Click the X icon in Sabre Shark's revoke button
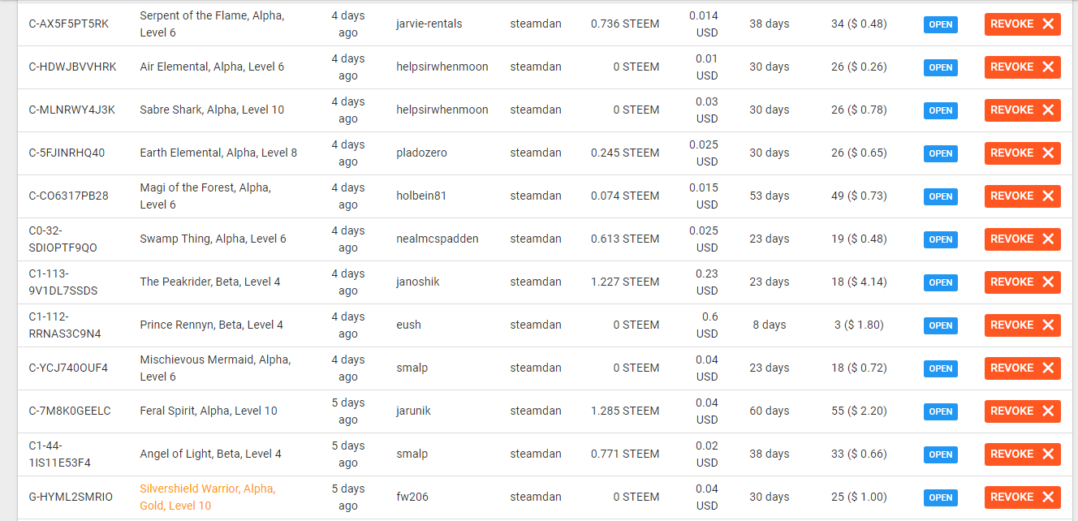The width and height of the screenshot is (1078, 521). pos(1048,110)
